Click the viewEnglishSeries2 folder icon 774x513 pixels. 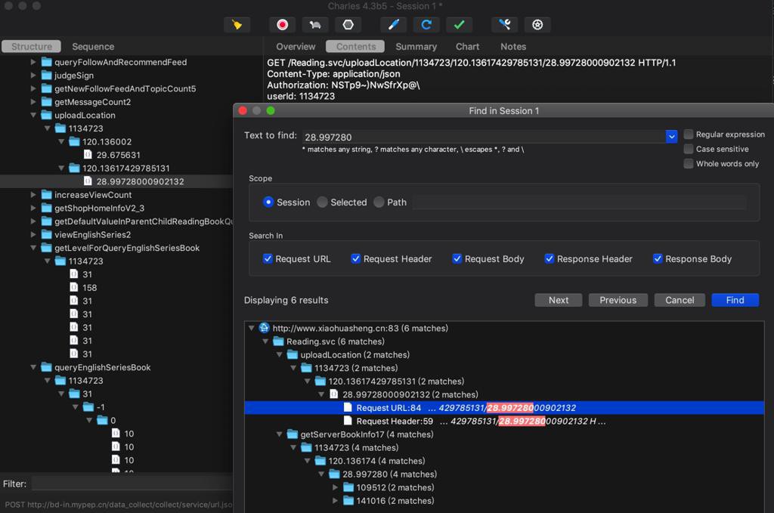pos(46,235)
